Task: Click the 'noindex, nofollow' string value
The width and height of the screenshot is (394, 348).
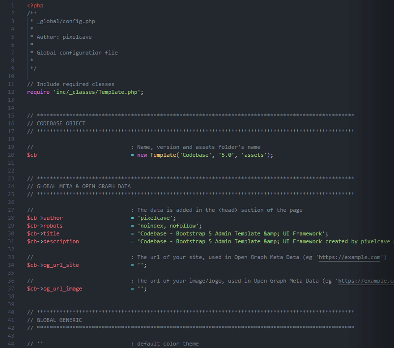Action: pyautogui.click(x=169, y=225)
